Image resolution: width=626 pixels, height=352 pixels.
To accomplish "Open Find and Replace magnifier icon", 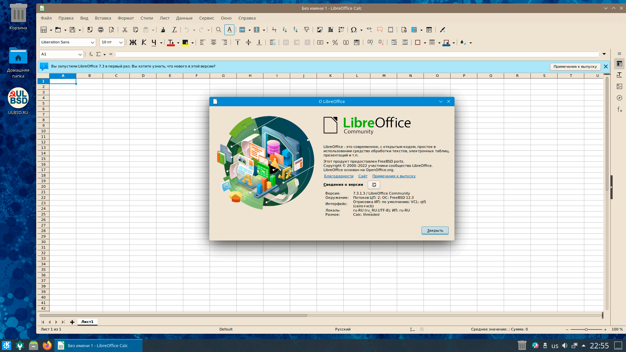I will point(218,30).
